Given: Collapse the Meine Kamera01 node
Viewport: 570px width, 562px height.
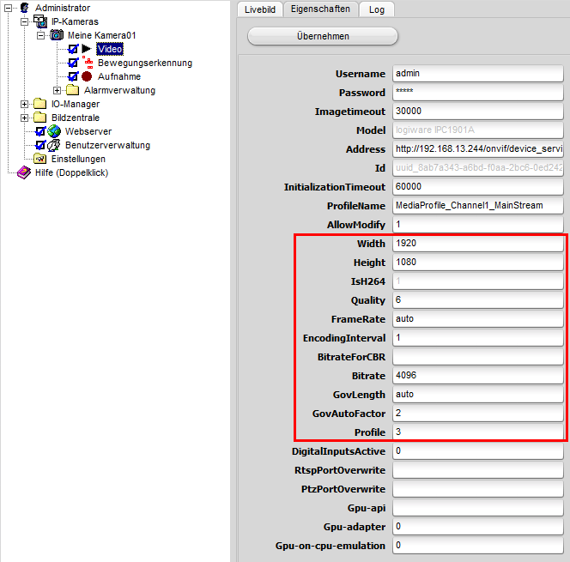Looking at the screenshot, I should 41,35.
